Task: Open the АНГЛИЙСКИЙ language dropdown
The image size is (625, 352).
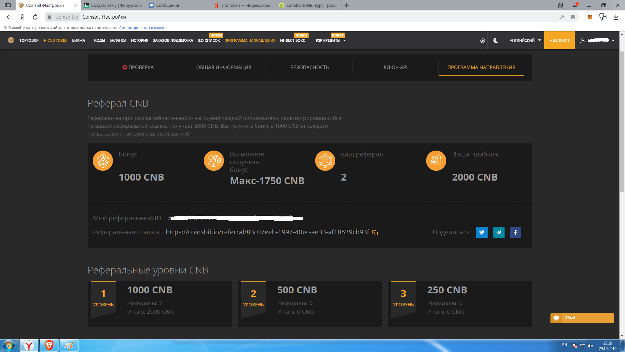Action: pyautogui.click(x=525, y=40)
